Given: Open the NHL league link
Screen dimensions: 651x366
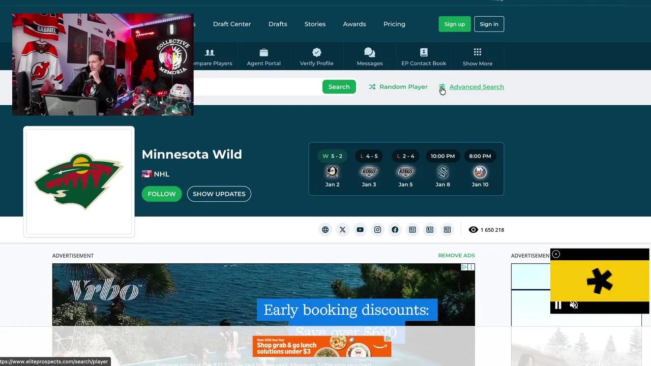Looking at the screenshot, I should coord(161,174).
